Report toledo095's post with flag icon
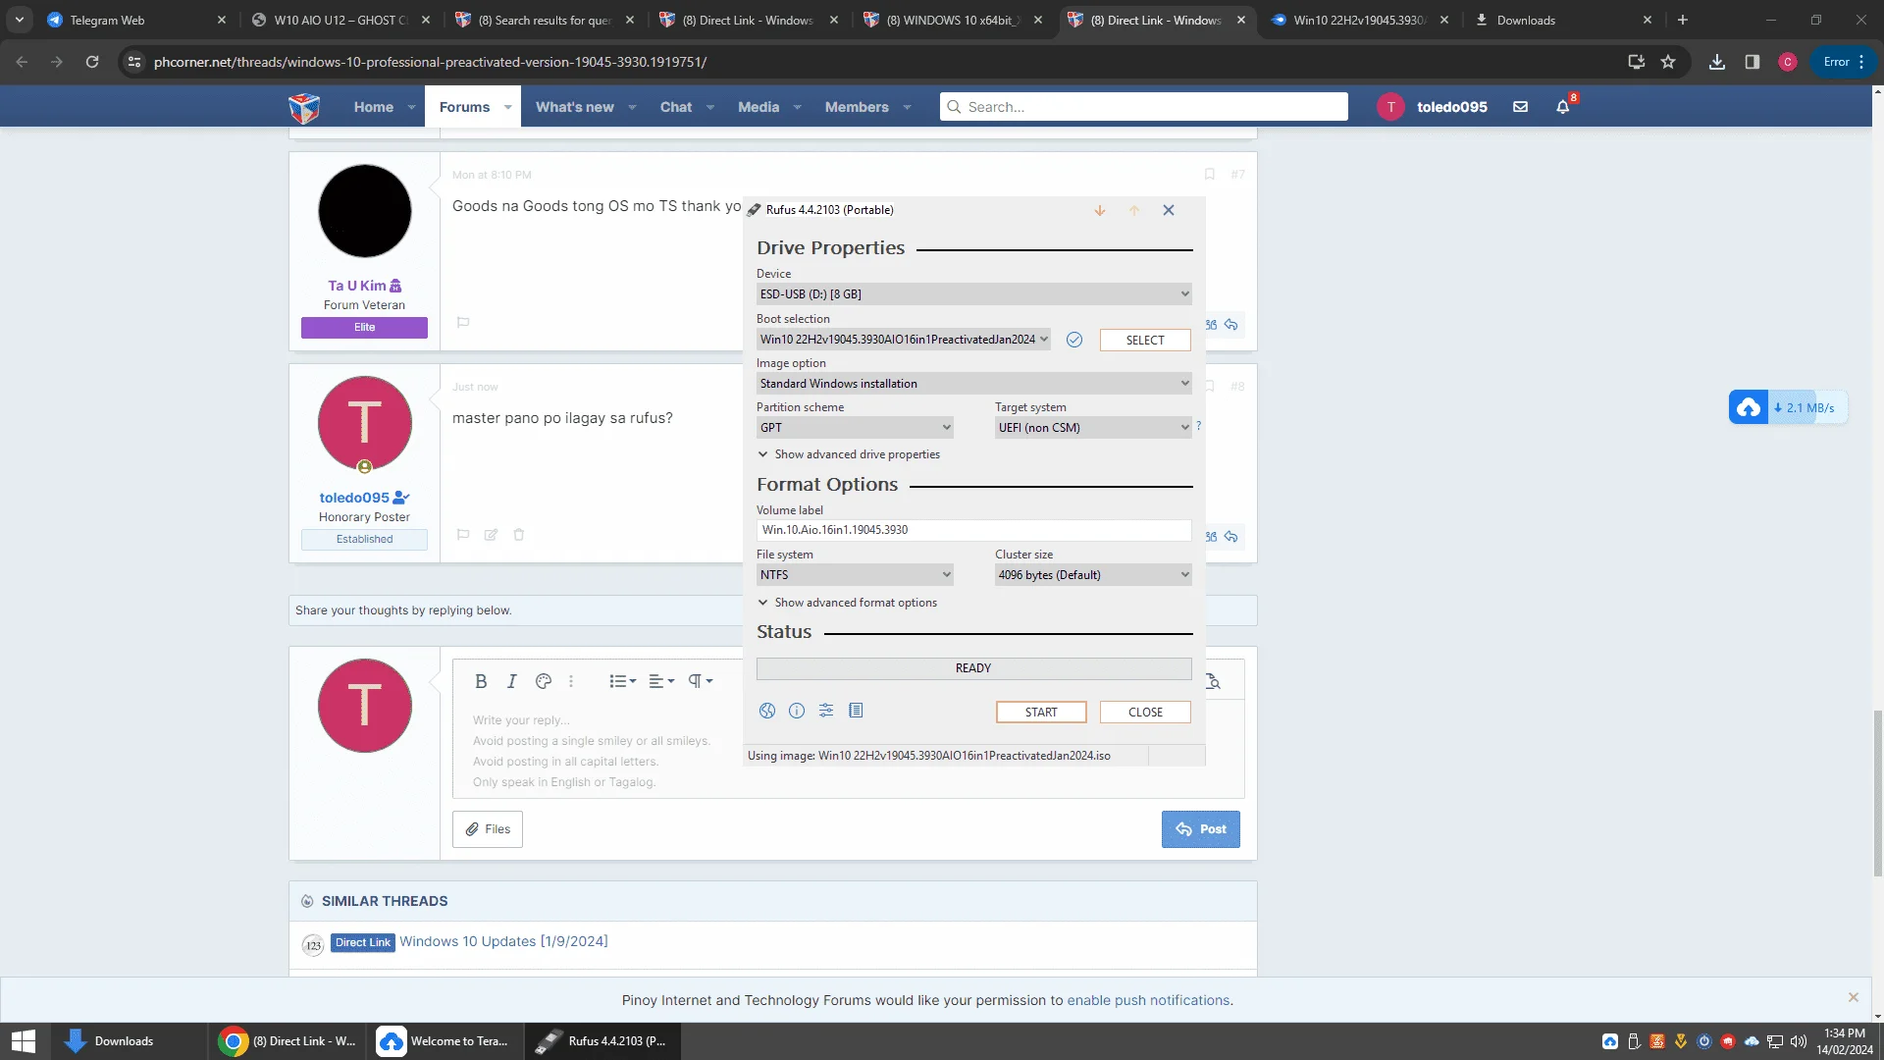 pyautogui.click(x=463, y=535)
